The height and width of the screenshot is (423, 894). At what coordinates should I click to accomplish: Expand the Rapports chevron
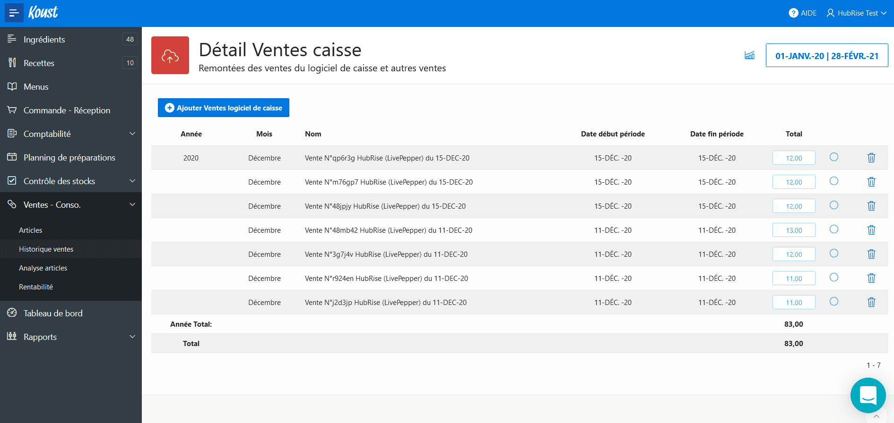coord(132,337)
